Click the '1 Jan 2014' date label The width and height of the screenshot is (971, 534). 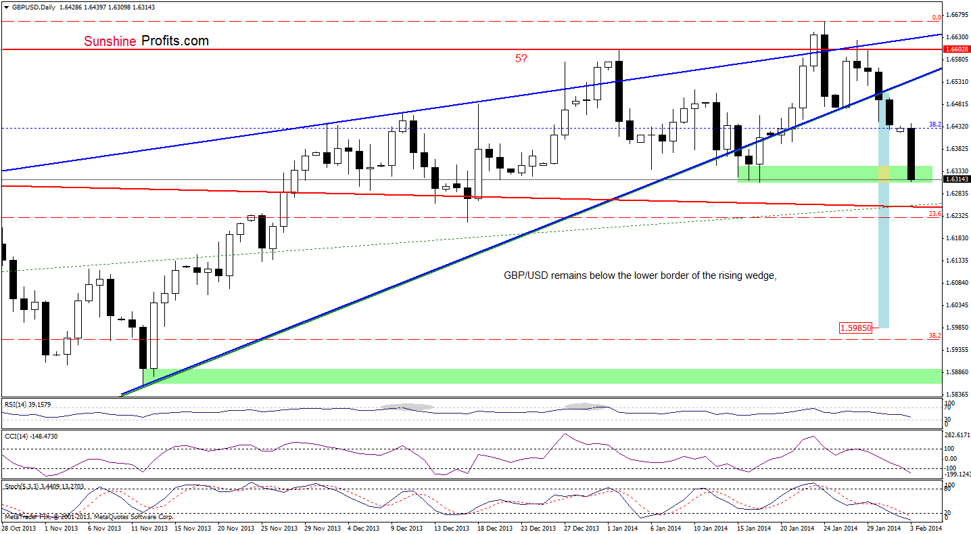pyautogui.click(x=621, y=527)
